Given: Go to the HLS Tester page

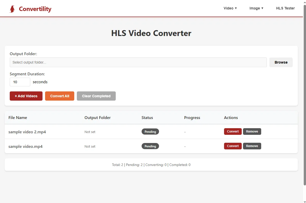Looking at the screenshot, I should coord(285,8).
